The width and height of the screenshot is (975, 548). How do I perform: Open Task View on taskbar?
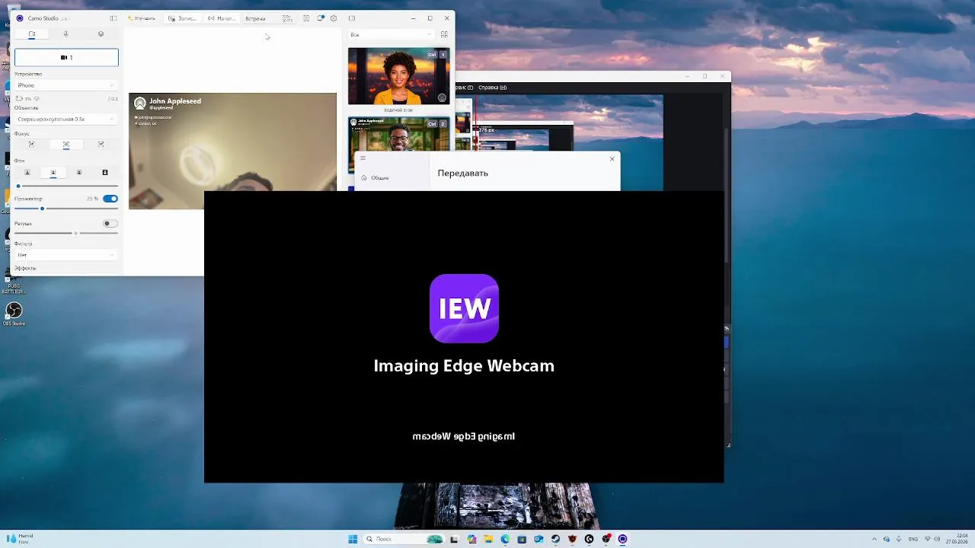[455, 539]
